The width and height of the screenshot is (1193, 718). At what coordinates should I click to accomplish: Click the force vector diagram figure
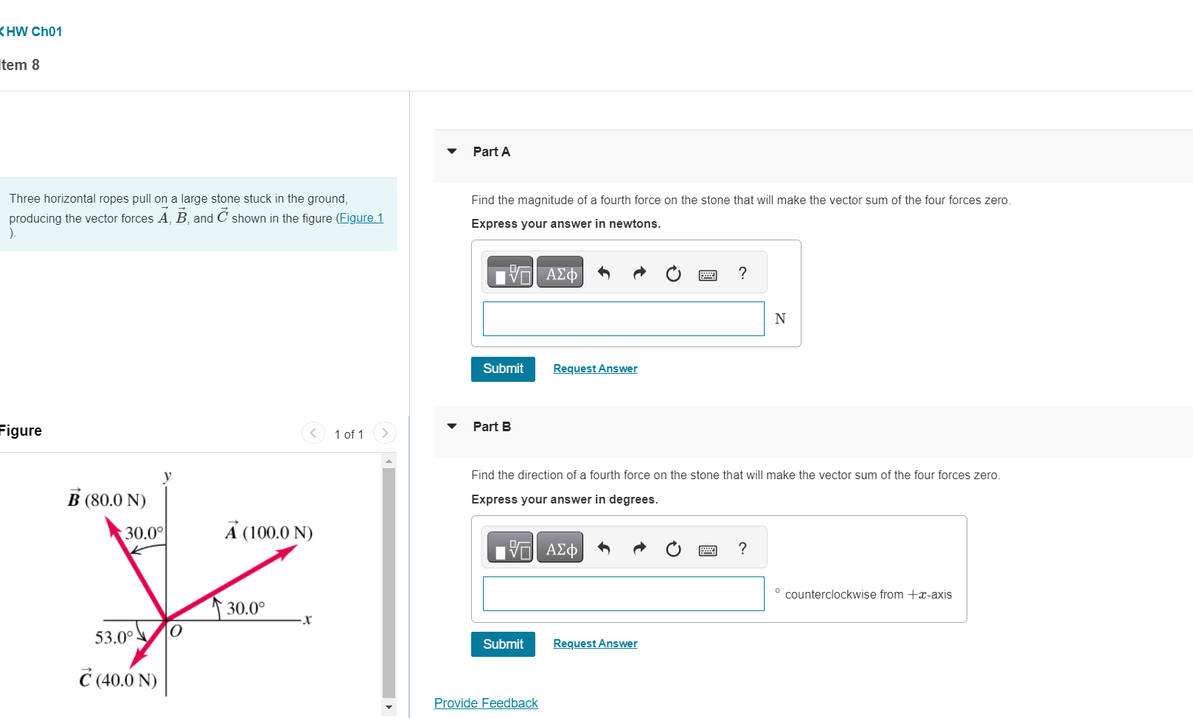coord(190,582)
